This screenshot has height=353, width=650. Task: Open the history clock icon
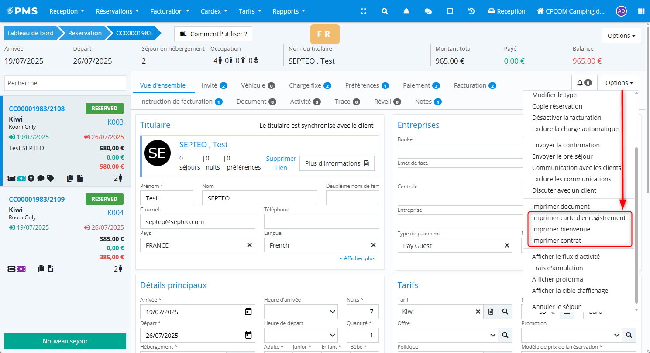[471, 11]
